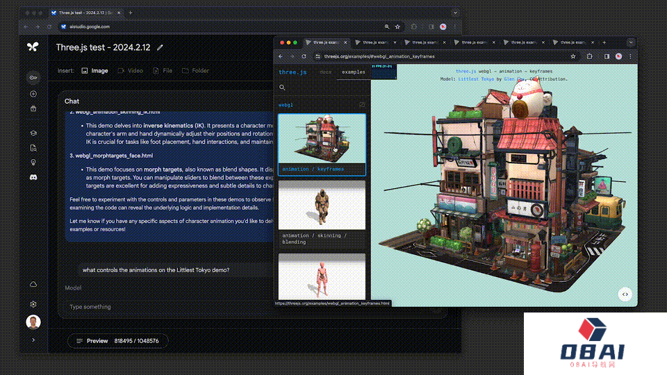The width and height of the screenshot is (667, 375).
Task: Click the Littlest Tokyo question message
Action: click(156, 270)
